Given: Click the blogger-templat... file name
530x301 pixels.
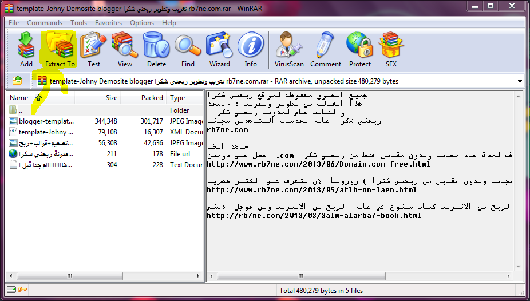Looking at the screenshot, I should coord(46,121).
